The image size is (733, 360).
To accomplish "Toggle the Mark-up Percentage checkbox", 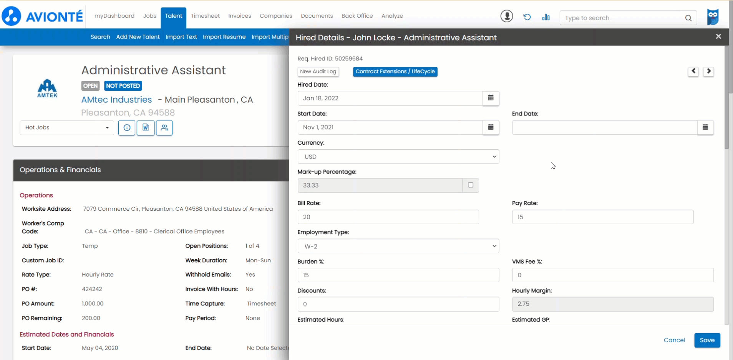I will click(x=471, y=185).
